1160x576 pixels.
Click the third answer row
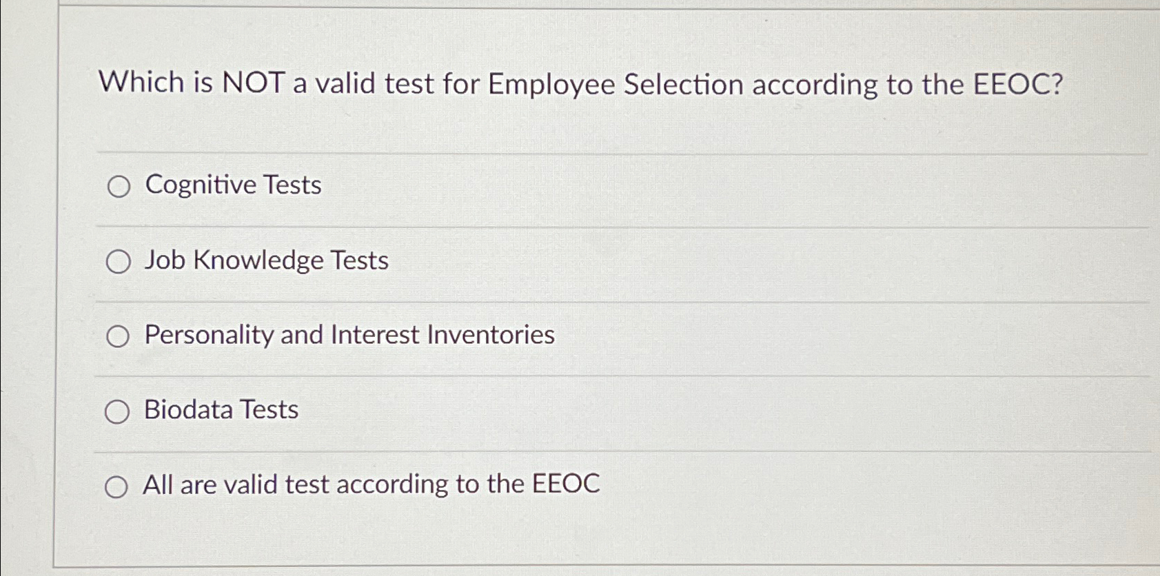(551, 336)
